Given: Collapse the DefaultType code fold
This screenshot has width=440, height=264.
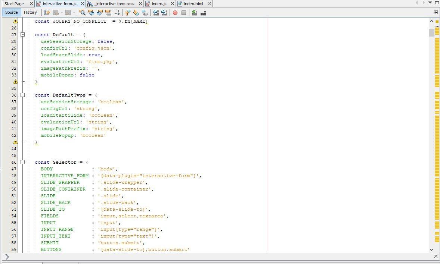Looking at the screenshot, I should point(22,95).
